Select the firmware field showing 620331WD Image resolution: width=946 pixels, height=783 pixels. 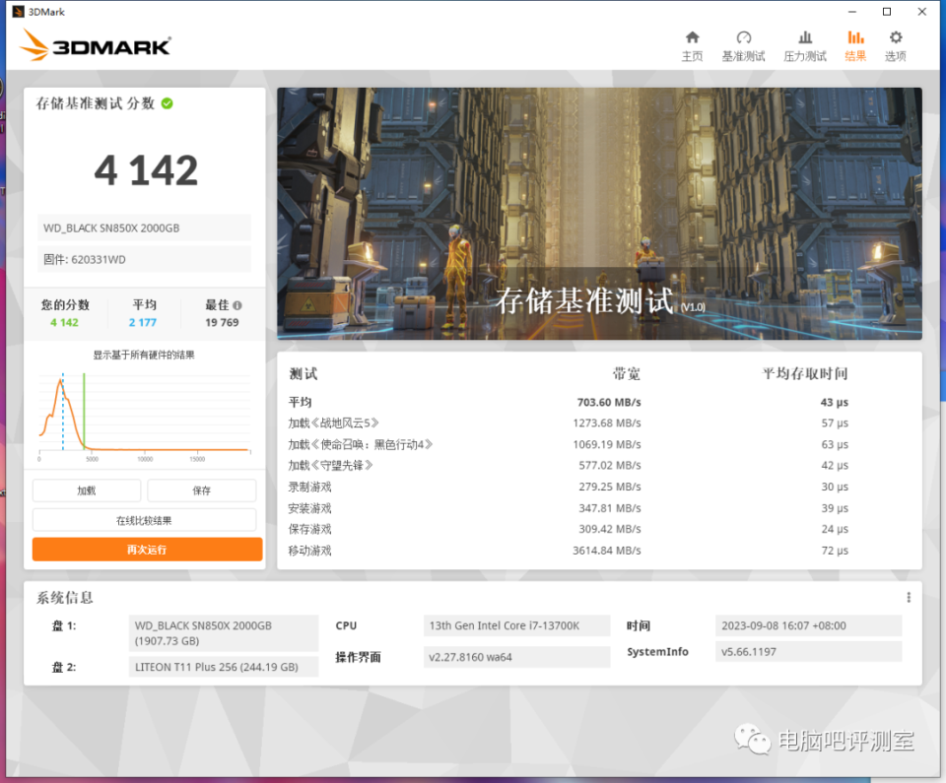(x=144, y=259)
